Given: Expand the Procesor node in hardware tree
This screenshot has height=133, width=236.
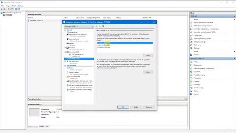Looking at the screenshot, I should 65,48.
